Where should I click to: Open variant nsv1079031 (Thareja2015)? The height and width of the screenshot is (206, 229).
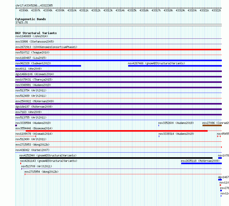tap(34, 80)
